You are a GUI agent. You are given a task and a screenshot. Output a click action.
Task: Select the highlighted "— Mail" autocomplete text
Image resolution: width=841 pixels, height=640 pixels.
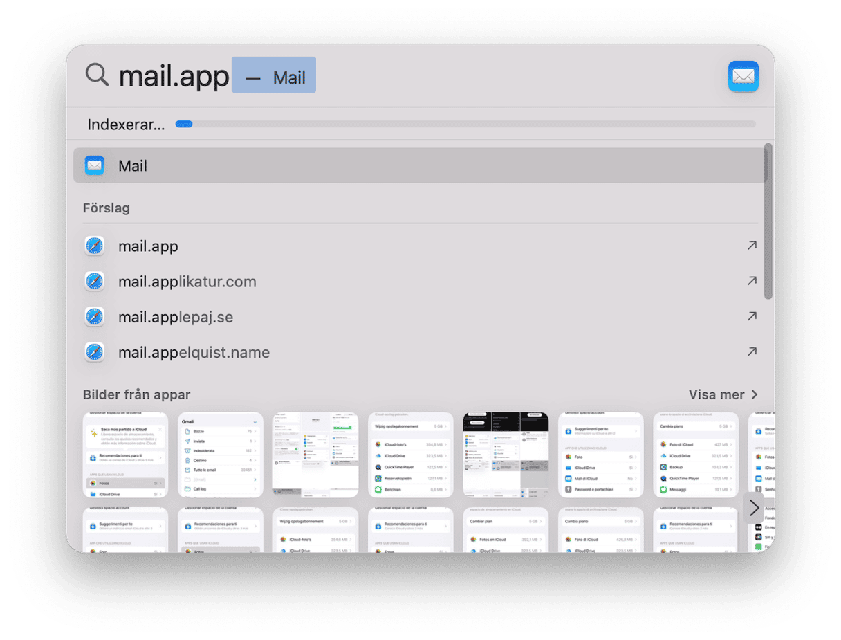(274, 75)
